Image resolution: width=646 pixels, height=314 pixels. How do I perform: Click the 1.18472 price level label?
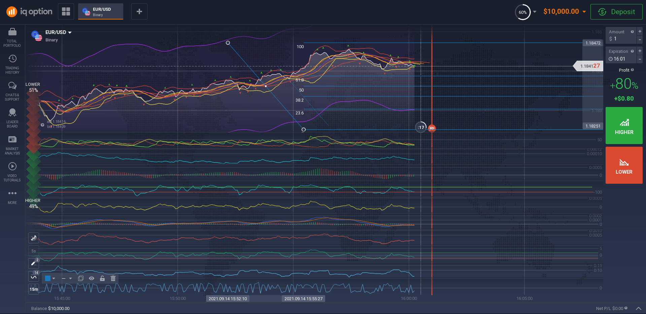pyautogui.click(x=593, y=43)
